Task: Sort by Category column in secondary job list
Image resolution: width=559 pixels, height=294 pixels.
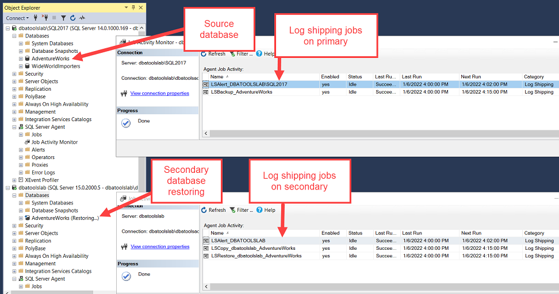Action: point(541,233)
